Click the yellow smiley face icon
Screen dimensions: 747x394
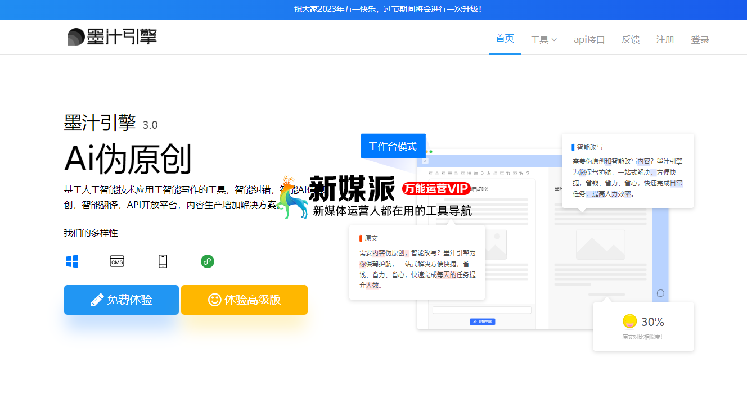click(x=629, y=321)
